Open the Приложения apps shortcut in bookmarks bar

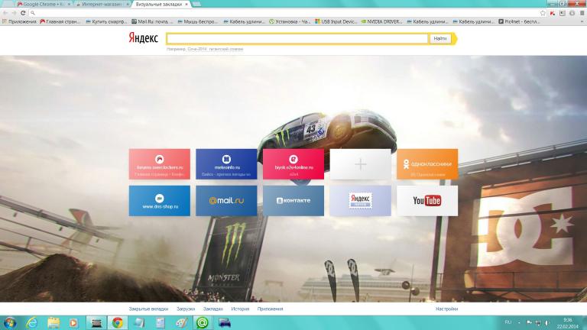(19, 21)
